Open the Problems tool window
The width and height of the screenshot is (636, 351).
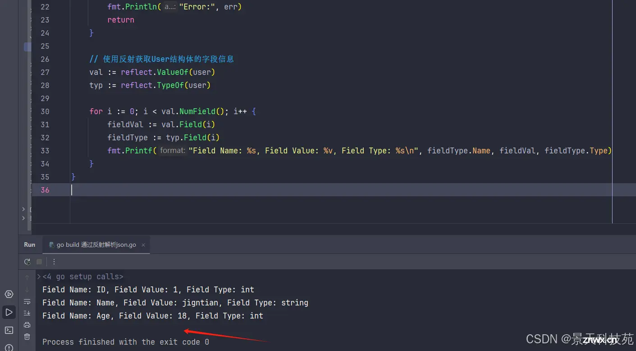coord(9,347)
